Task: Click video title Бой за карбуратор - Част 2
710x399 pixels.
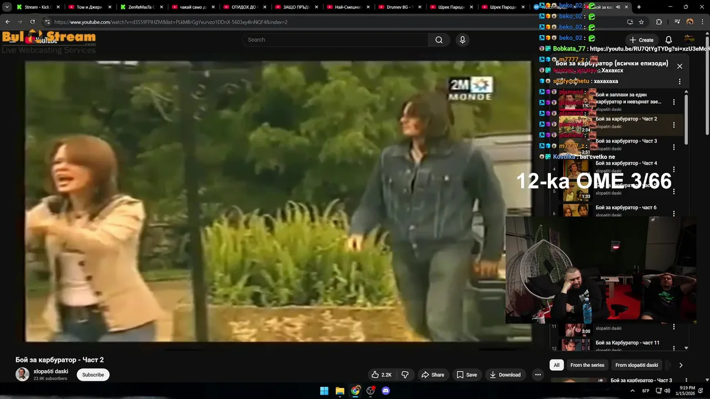Action: 60,360
